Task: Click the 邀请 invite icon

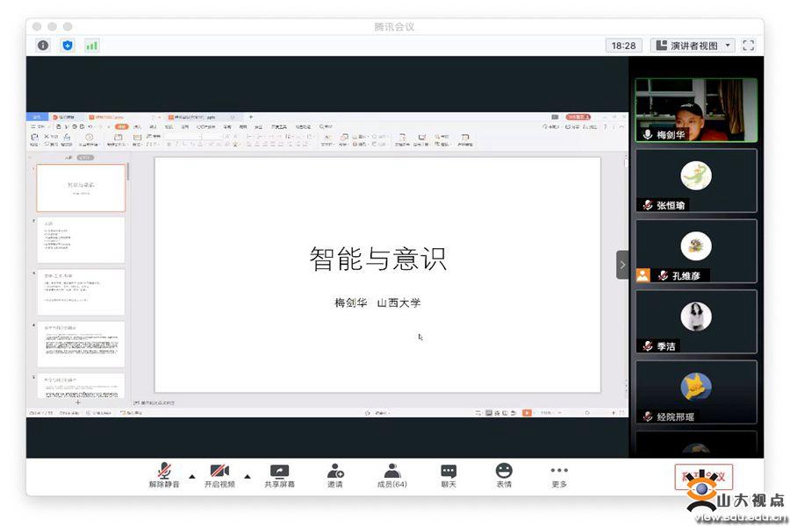Action: click(x=335, y=476)
